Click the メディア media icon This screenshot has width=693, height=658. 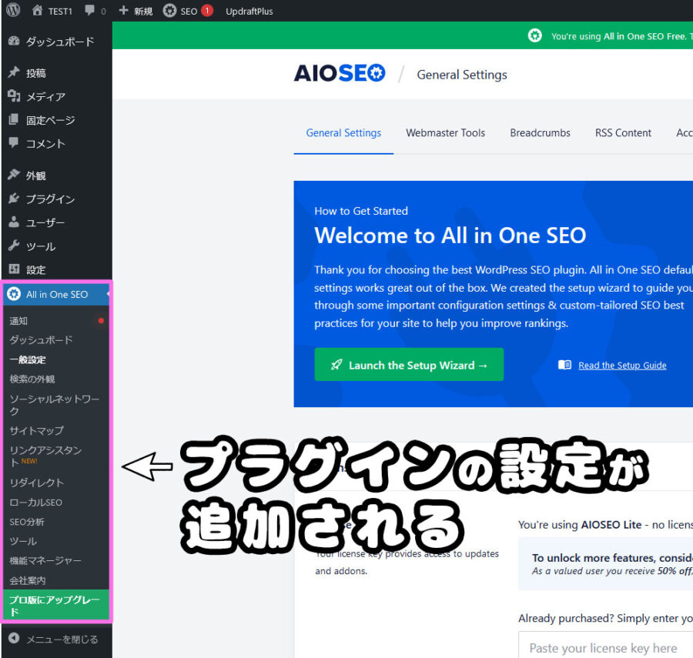[x=14, y=95]
